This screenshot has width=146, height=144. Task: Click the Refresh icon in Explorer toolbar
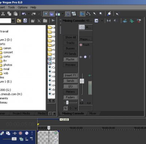25,21
